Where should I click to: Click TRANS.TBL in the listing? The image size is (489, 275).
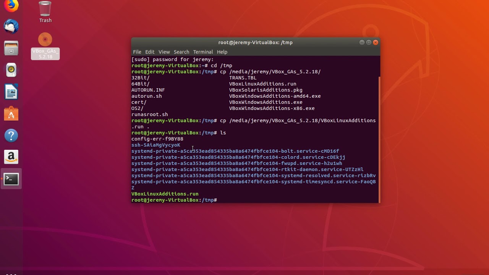243,78
